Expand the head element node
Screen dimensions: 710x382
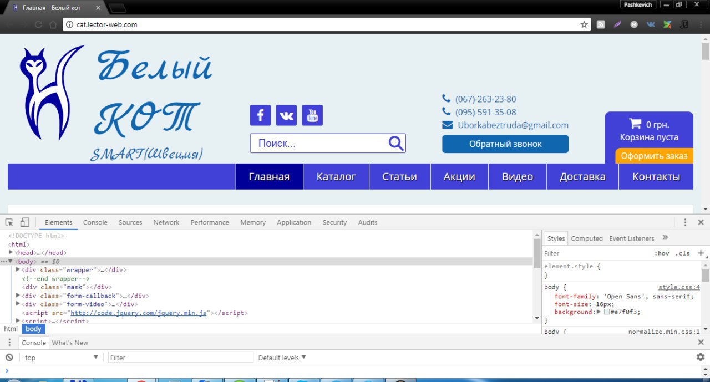(x=11, y=252)
